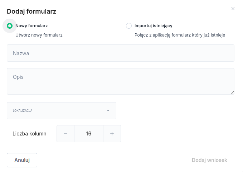Increase column count with plus icon

112,134
